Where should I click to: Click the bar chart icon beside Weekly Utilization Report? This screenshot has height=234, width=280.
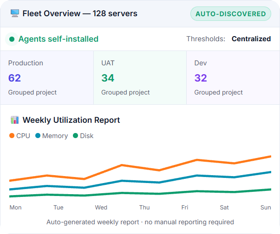[x=15, y=120]
